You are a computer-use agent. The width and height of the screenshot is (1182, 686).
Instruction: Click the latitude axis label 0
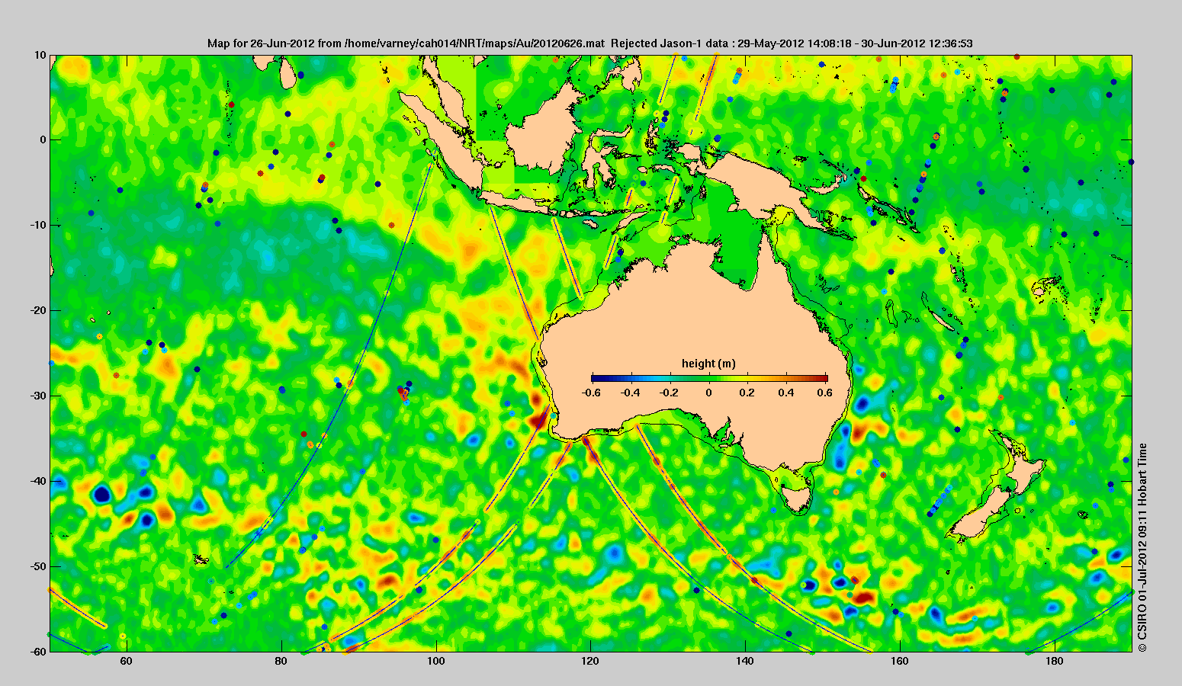43,140
